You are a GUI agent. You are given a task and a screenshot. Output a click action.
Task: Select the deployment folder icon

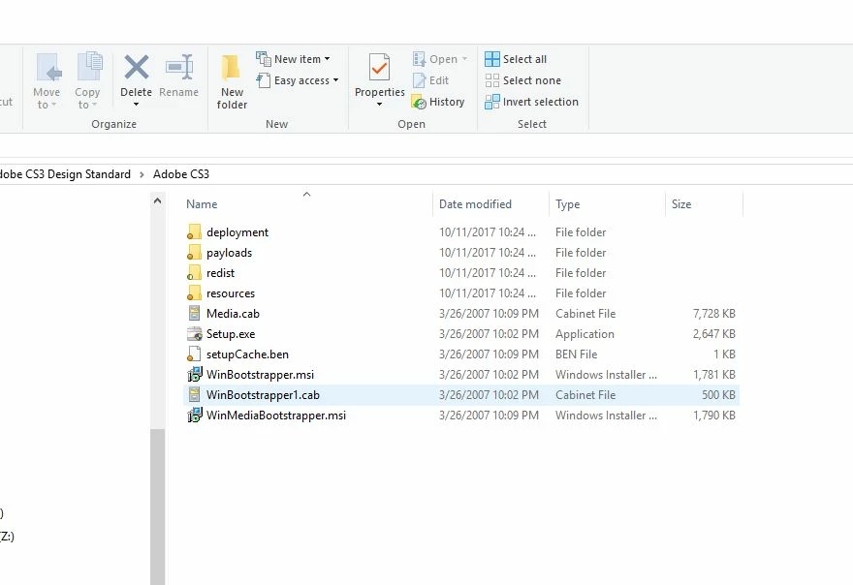(x=194, y=232)
